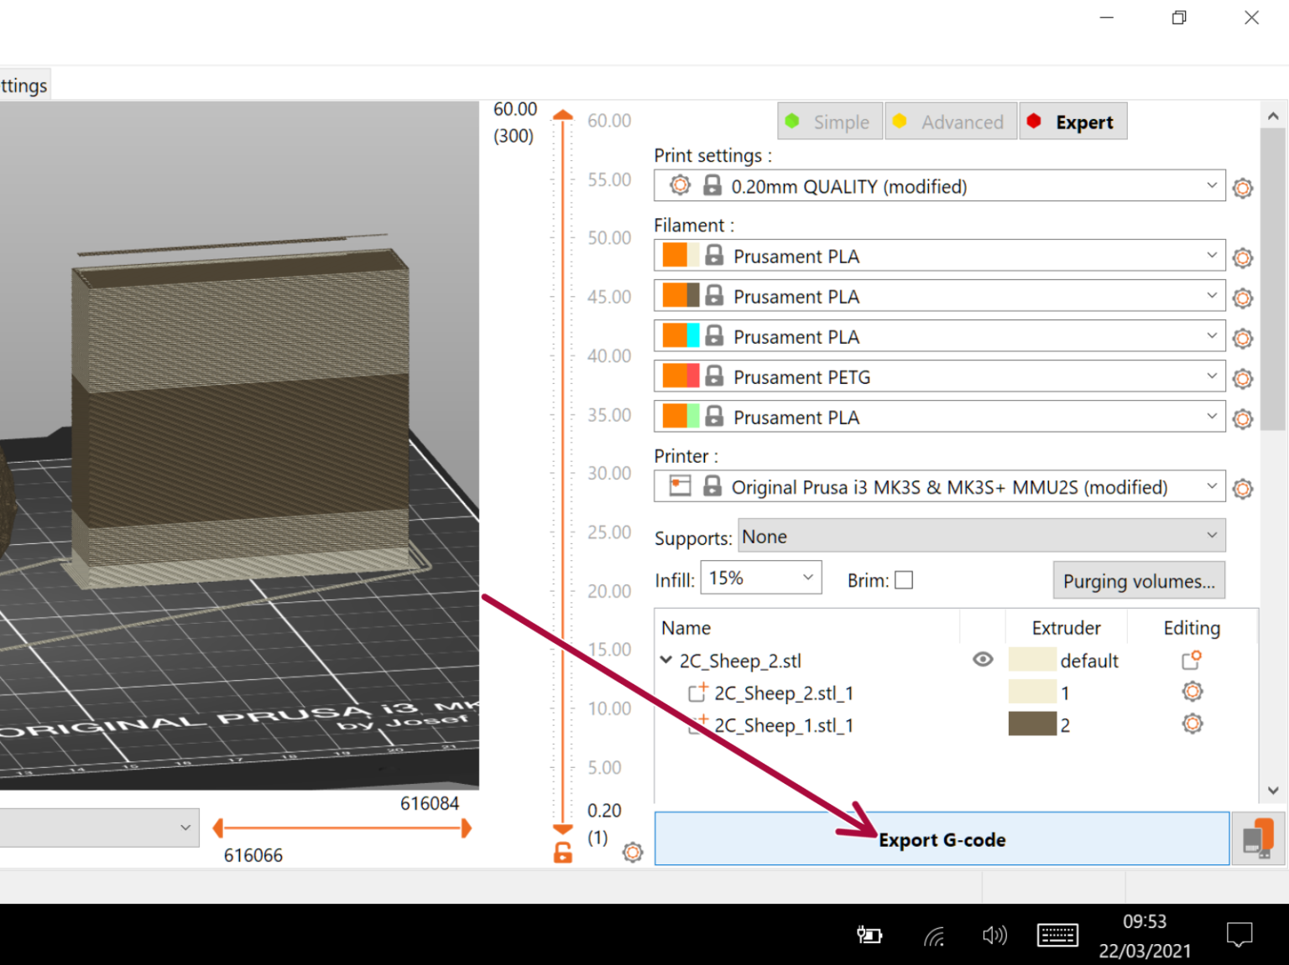1289x965 pixels.
Task: Click right thumb of horizontal move slider
Action: click(467, 828)
